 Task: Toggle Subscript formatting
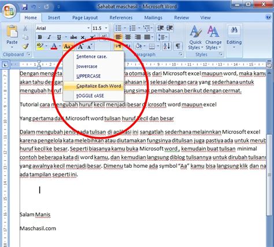pyautogui.click(x=83, y=37)
